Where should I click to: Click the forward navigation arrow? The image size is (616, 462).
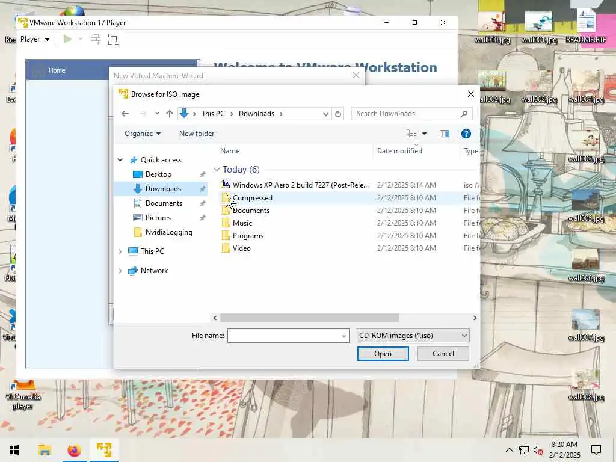pos(143,114)
